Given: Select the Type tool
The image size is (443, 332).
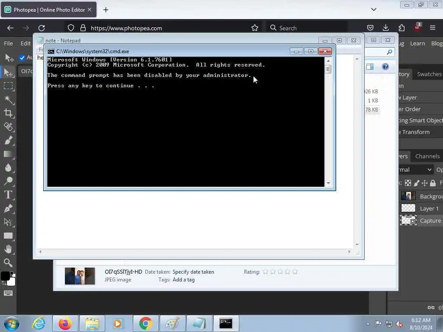Looking at the screenshot, I should coord(8,195).
